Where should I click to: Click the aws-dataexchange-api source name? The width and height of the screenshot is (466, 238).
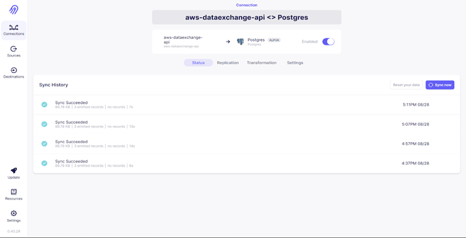click(x=183, y=40)
